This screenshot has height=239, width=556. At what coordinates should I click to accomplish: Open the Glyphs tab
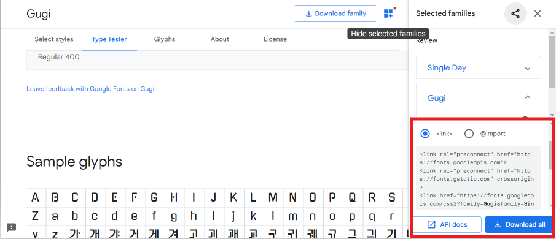click(165, 39)
